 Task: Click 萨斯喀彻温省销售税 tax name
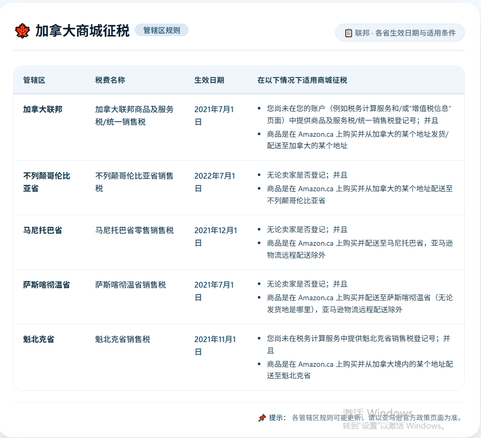[x=130, y=284]
